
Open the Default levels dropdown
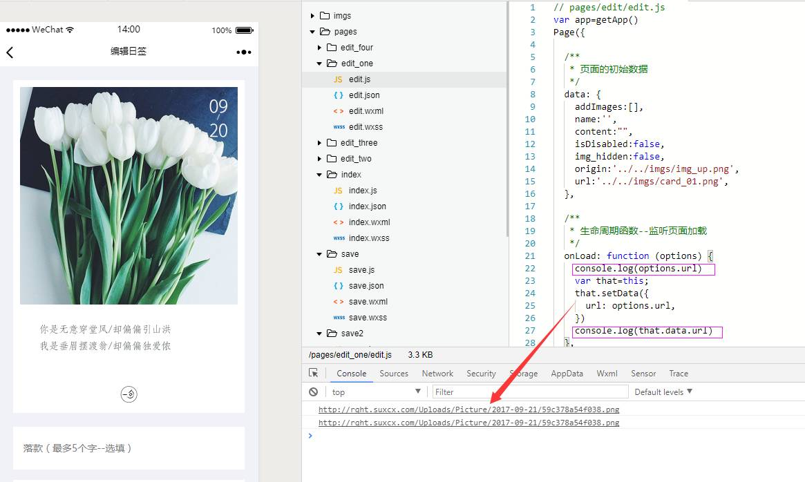pyautogui.click(x=663, y=392)
